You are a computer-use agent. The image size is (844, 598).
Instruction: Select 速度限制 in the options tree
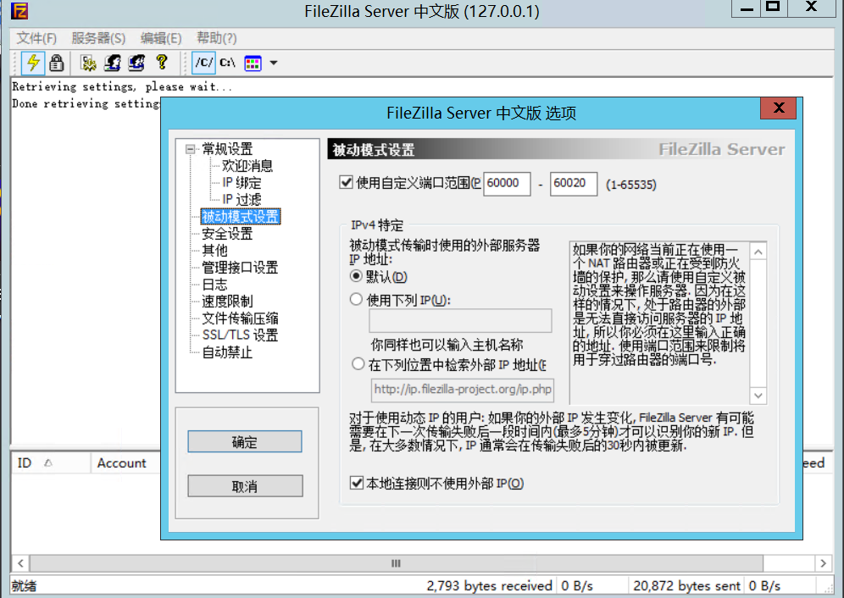click(x=227, y=302)
